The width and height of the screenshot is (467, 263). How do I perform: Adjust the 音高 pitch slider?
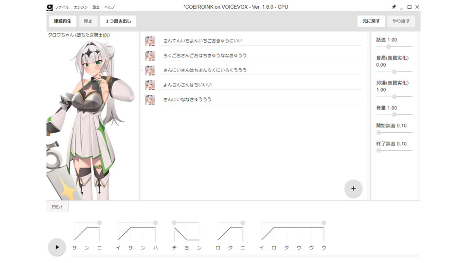[x=394, y=72]
